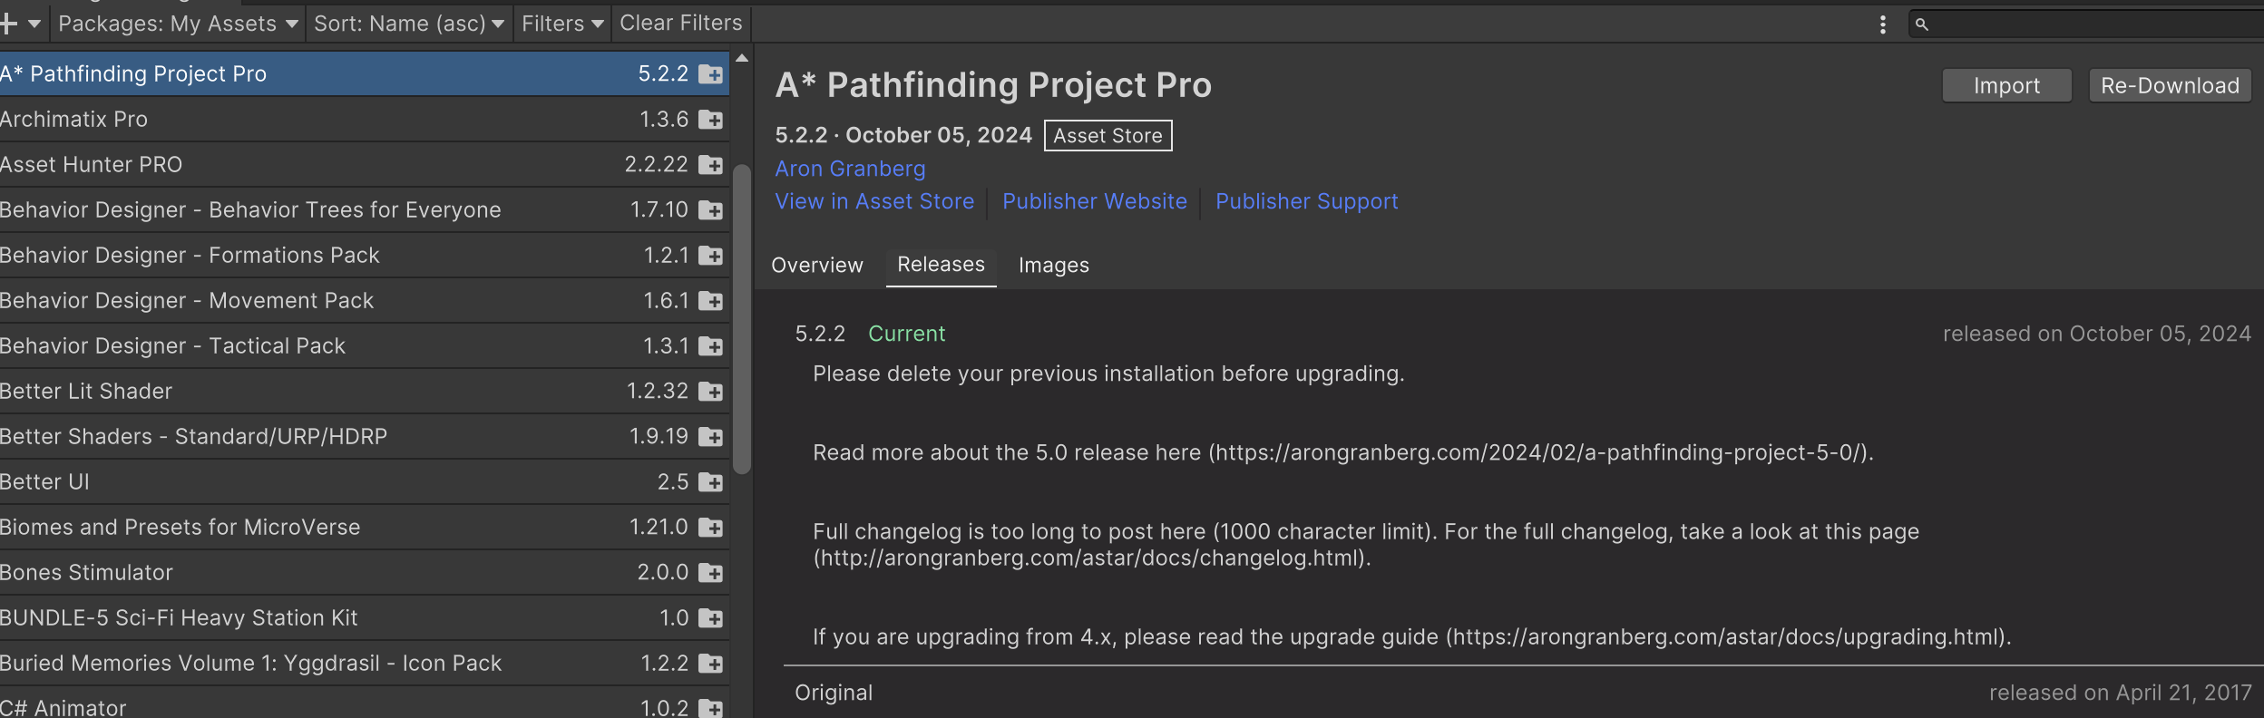Focus the package search field
The image size is (2264, 718).
tap(2086, 24)
